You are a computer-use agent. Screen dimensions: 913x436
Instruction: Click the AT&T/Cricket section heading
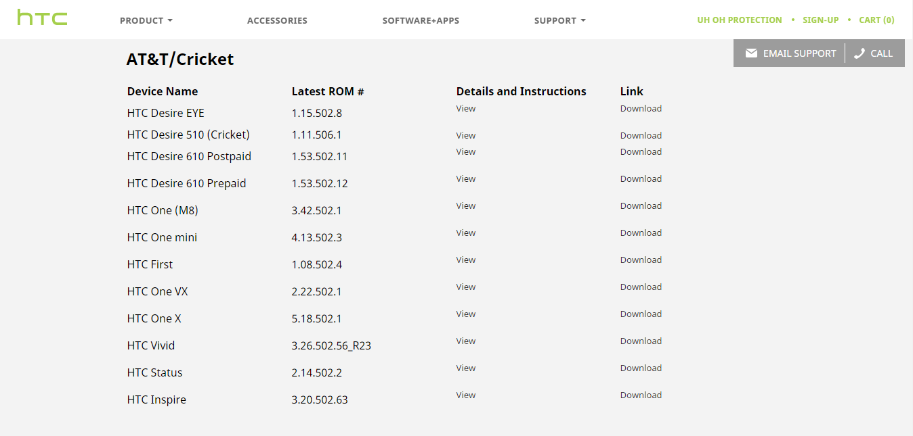coord(180,59)
